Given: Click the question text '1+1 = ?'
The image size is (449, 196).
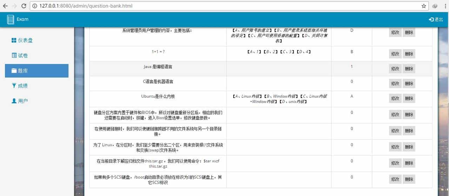Looking at the screenshot, I should click(x=158, y=51).
